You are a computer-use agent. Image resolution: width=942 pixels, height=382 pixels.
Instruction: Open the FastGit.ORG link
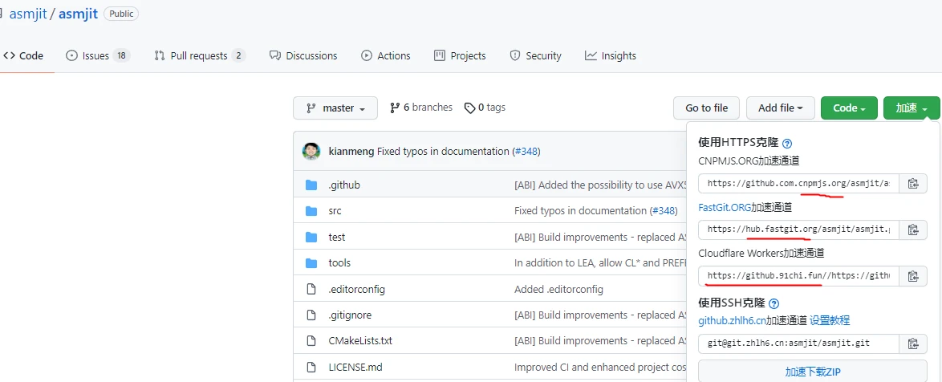coord(725,207)
